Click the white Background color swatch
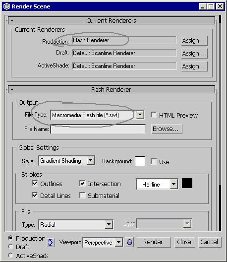Image resolution: width=227 pixels, height=262 pixels. 140,161
